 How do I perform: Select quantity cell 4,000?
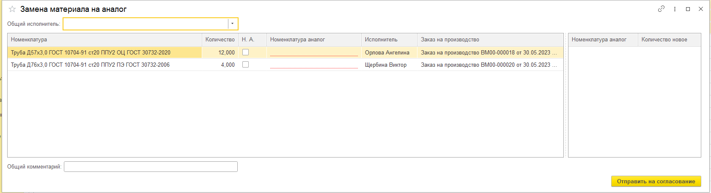220,65
